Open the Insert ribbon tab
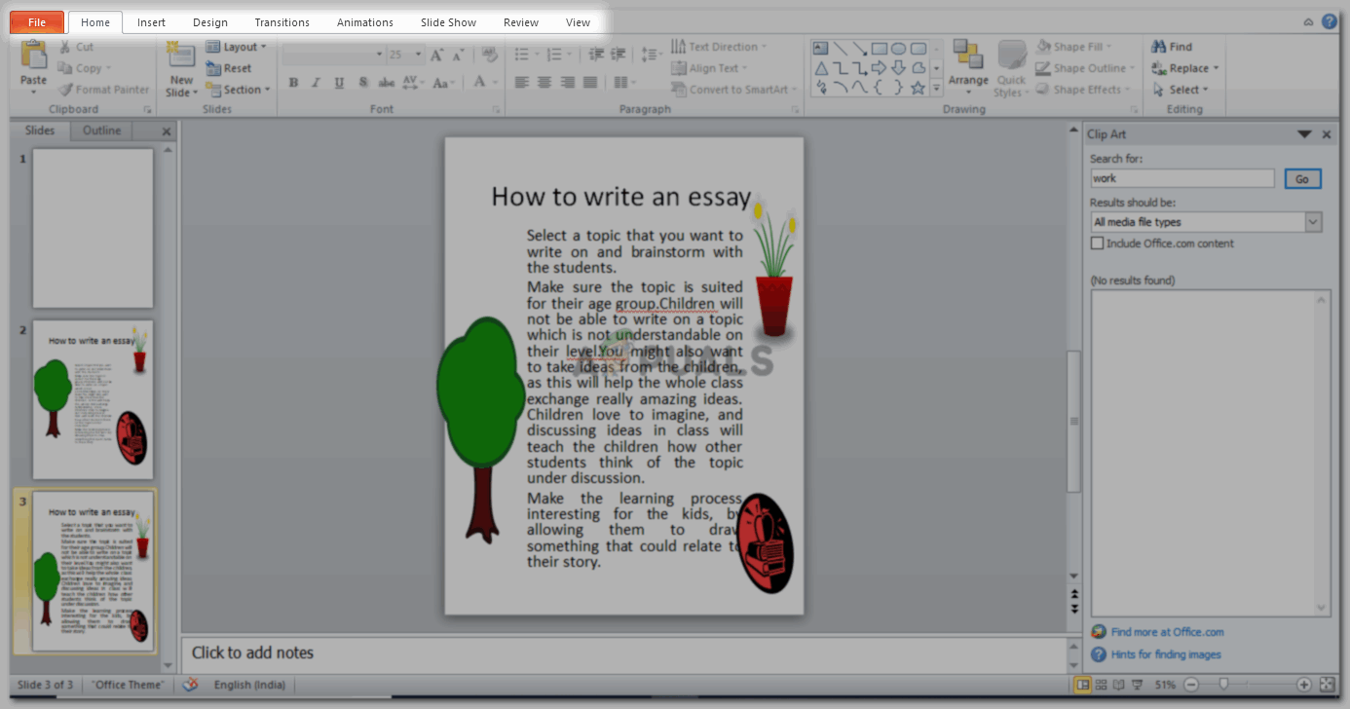The width and height of the screenshot is (1350, 709). tap(151, 22)
